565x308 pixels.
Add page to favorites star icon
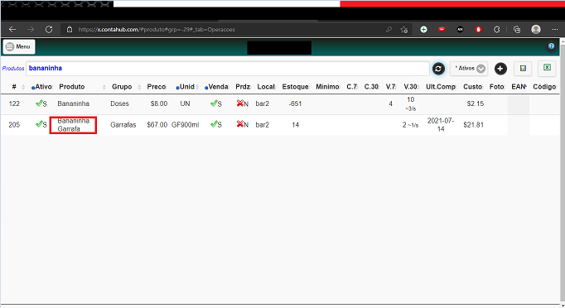(404, 30)
